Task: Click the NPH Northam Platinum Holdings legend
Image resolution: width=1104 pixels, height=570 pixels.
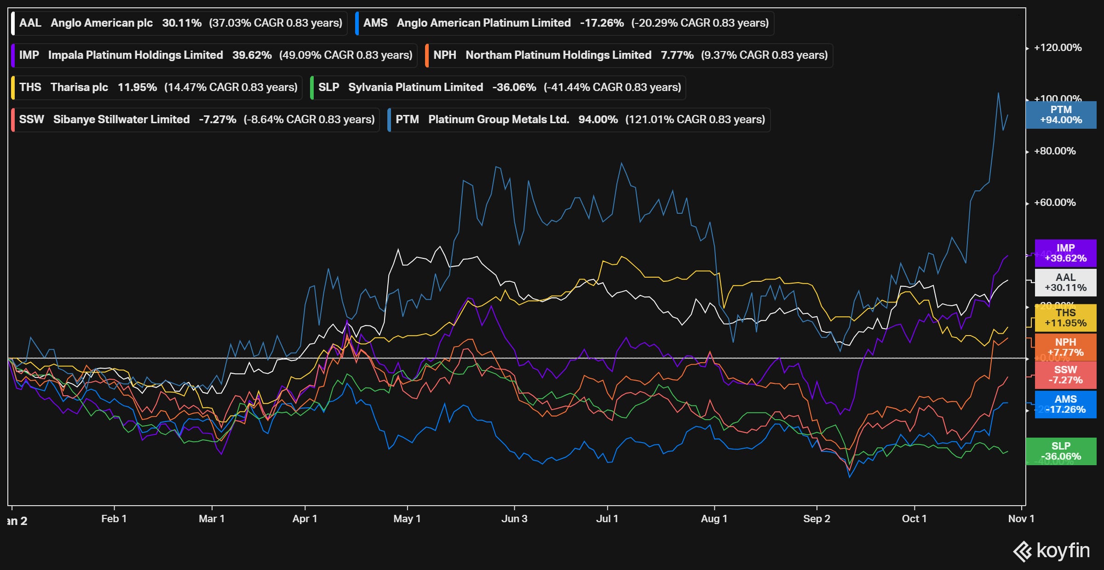Action: [x=629, y=55]
